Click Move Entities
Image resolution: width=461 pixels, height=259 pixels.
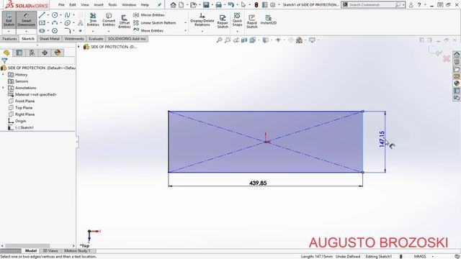(x=148, y=30)
